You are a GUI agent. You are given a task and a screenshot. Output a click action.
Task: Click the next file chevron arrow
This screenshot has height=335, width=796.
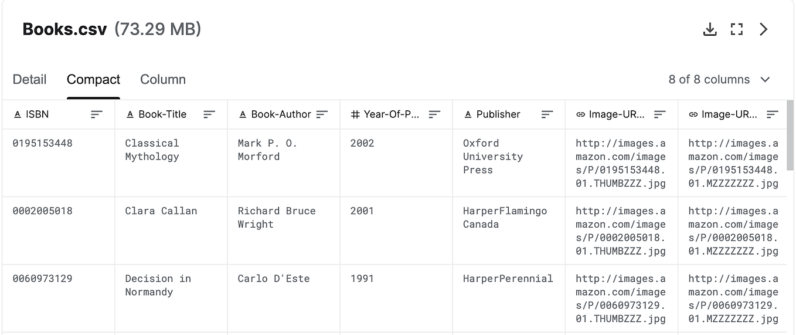(x=763, y=29)
